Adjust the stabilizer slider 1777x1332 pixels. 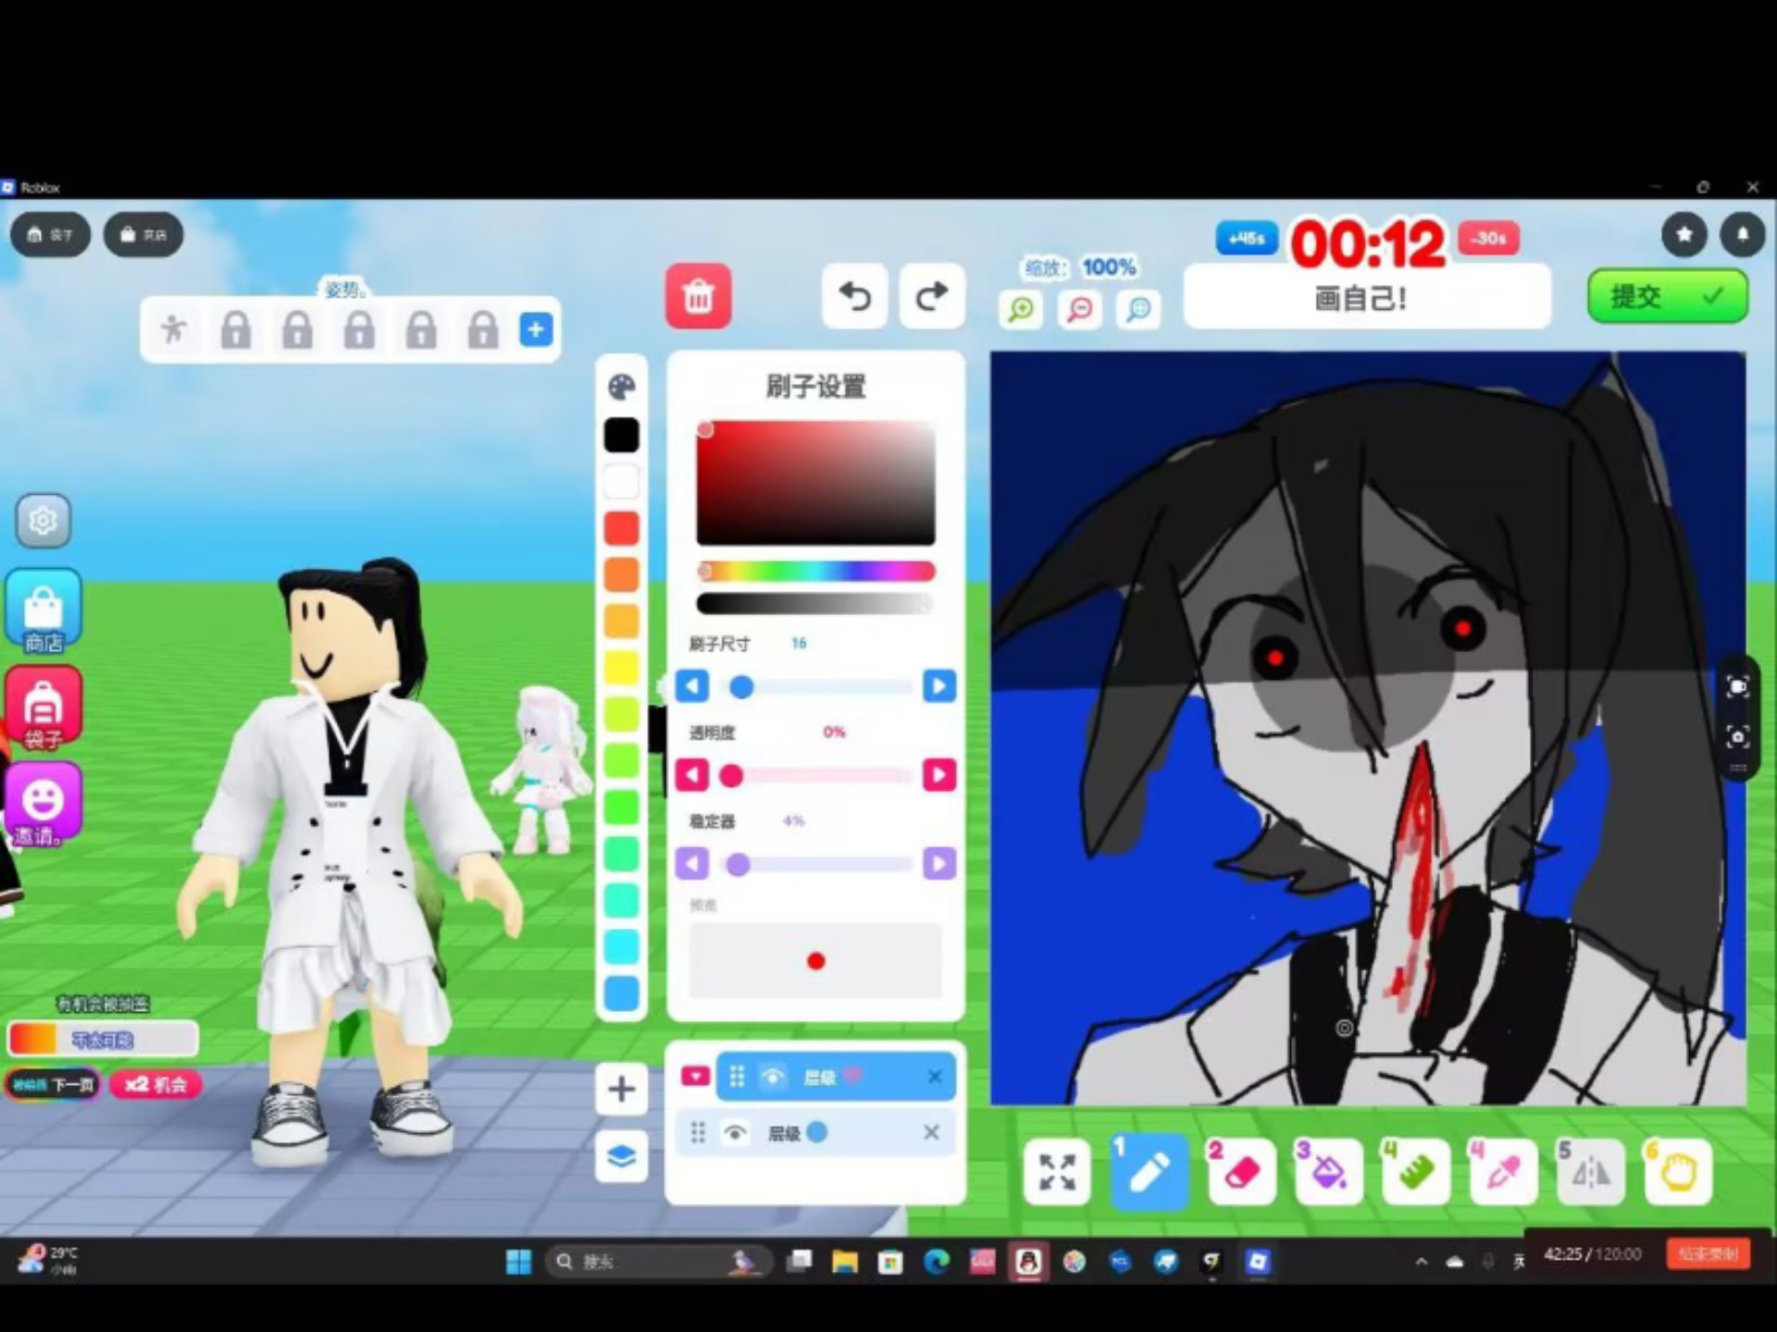[x=816, y=864]
